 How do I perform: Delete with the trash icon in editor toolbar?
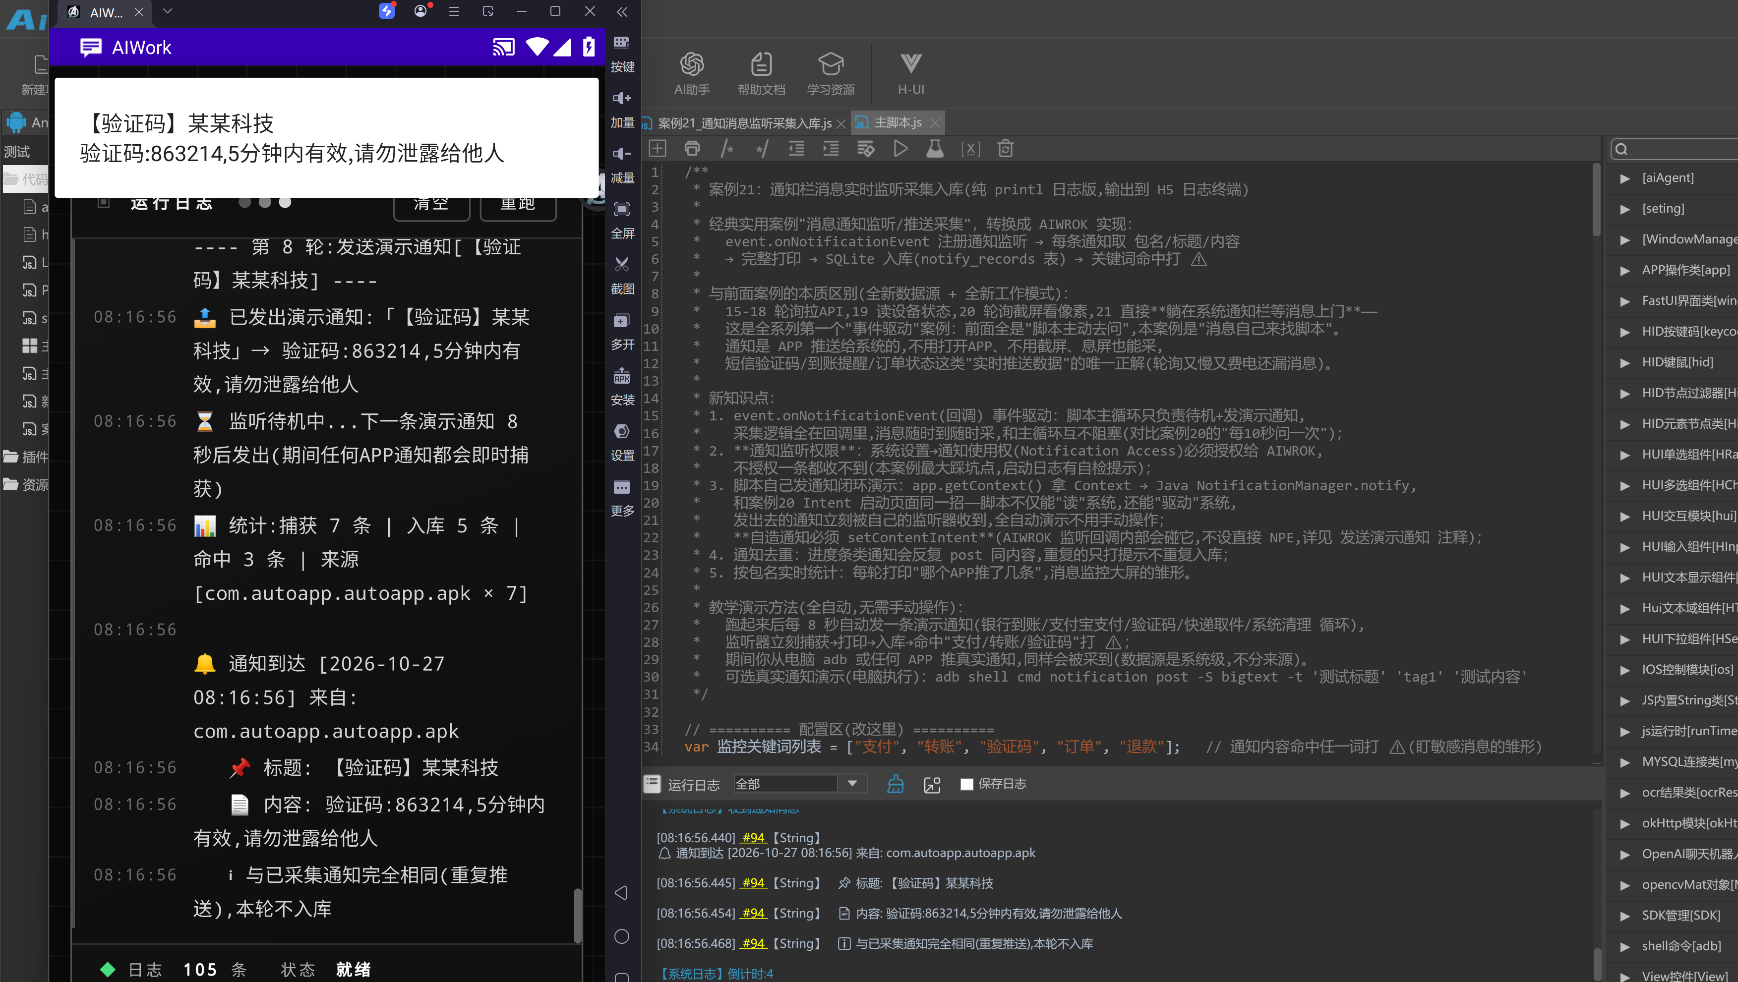click(1005, 148)
